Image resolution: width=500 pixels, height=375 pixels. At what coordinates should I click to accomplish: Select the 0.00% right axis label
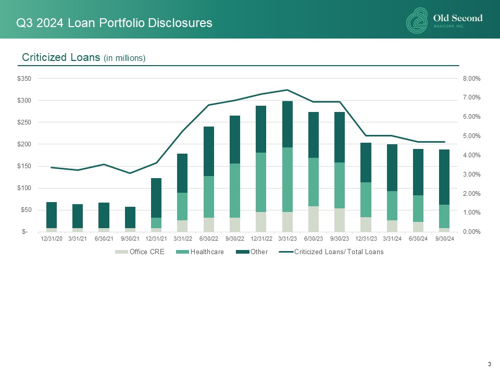(471, 232)
